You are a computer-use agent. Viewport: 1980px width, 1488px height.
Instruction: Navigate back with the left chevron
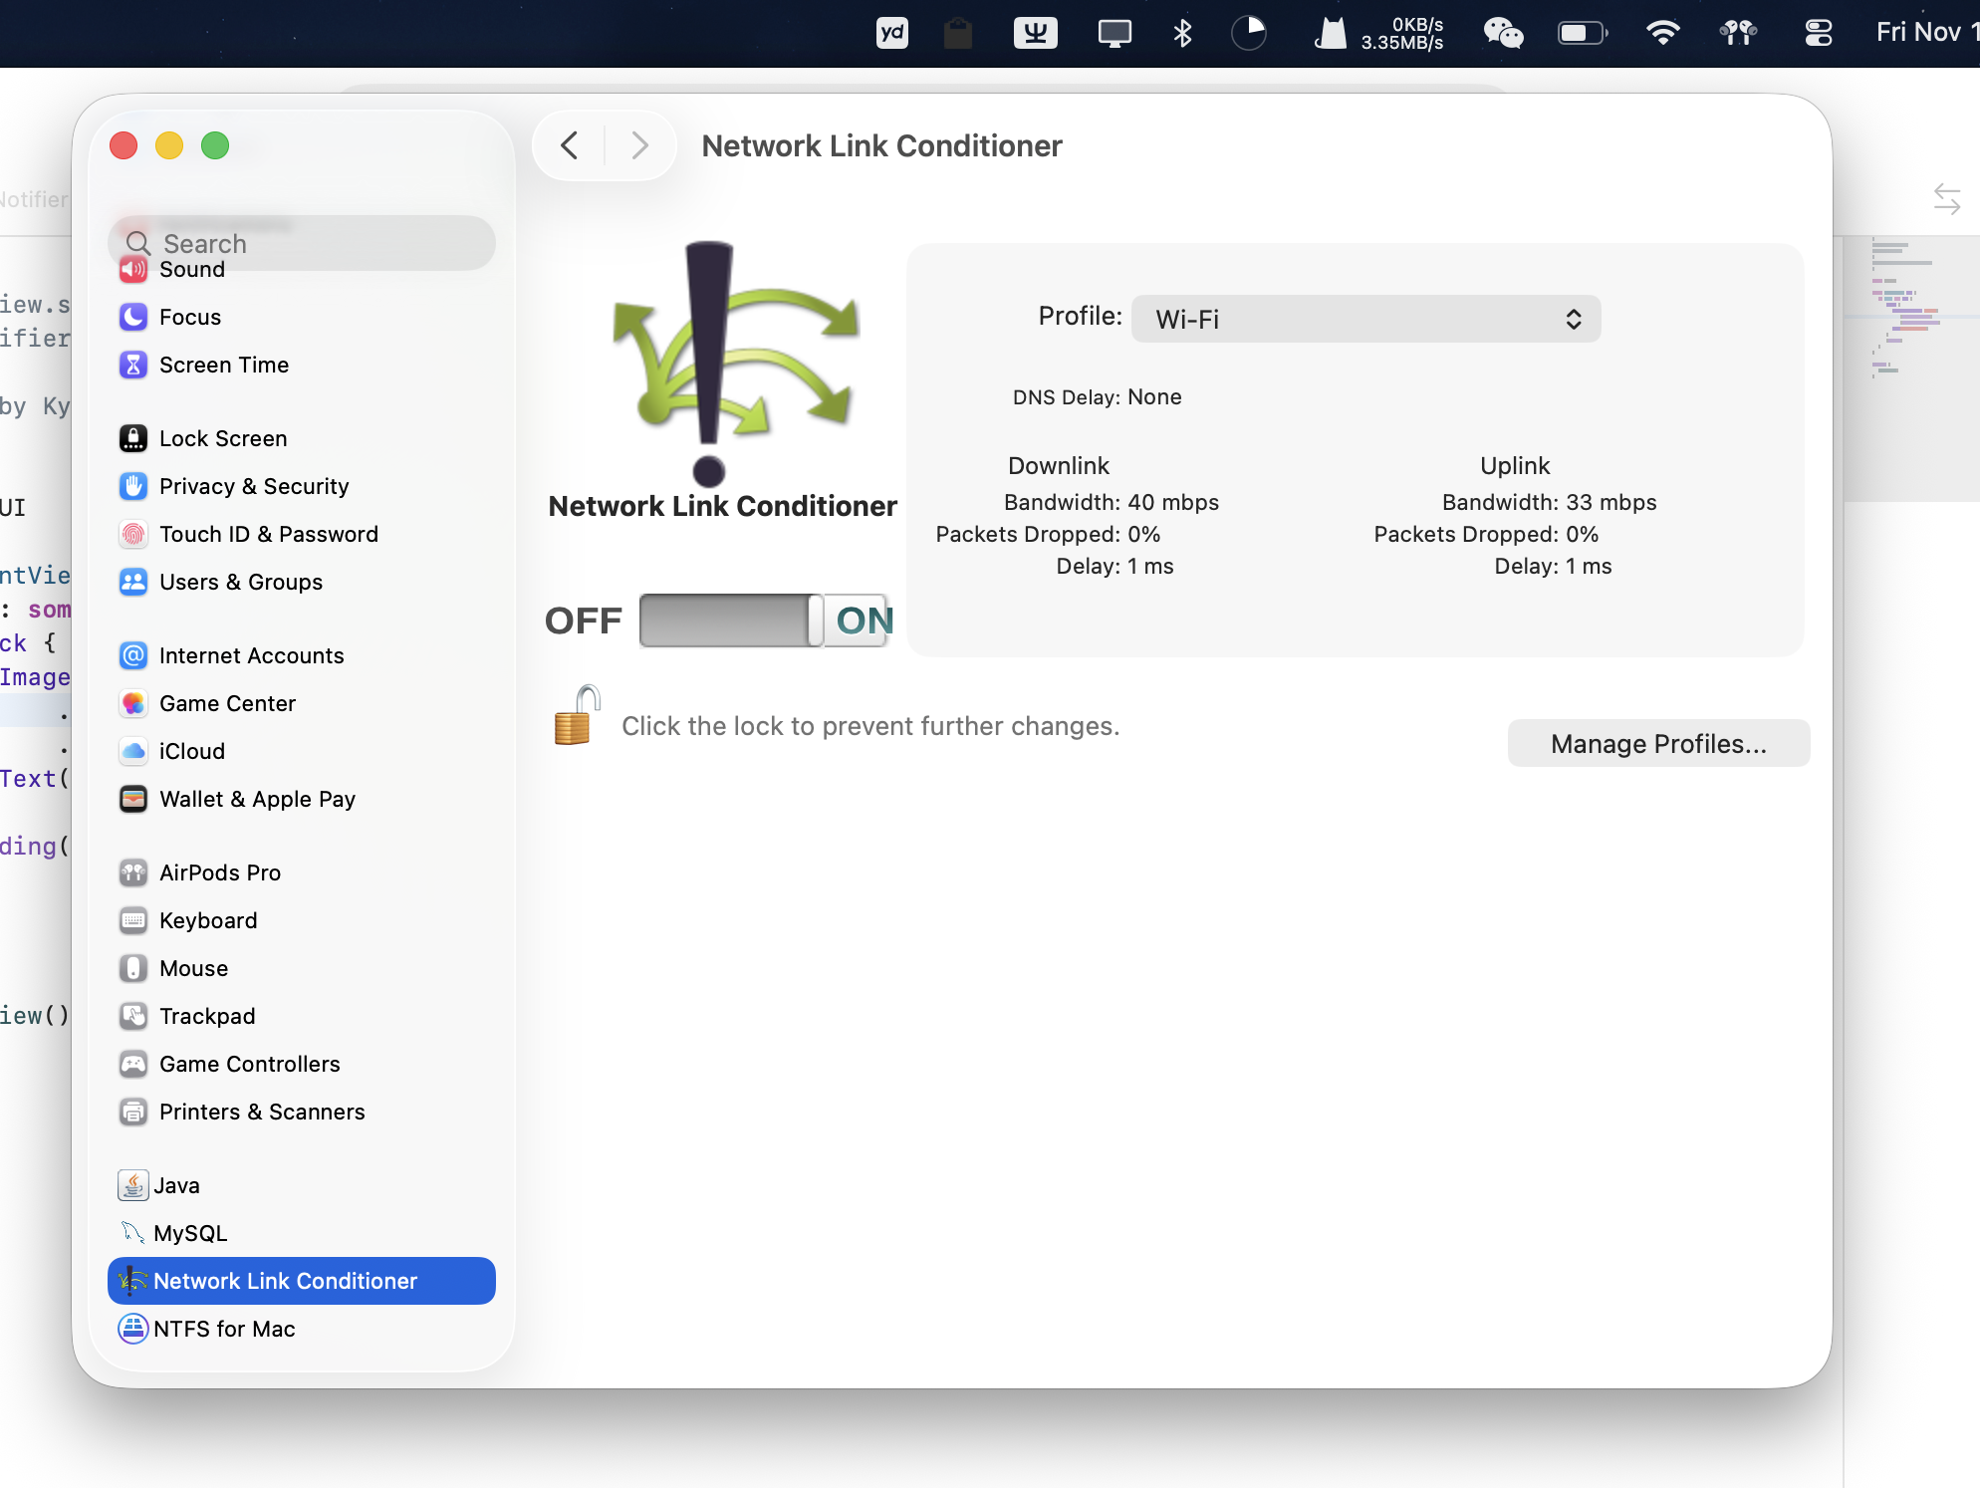[570, 145]
